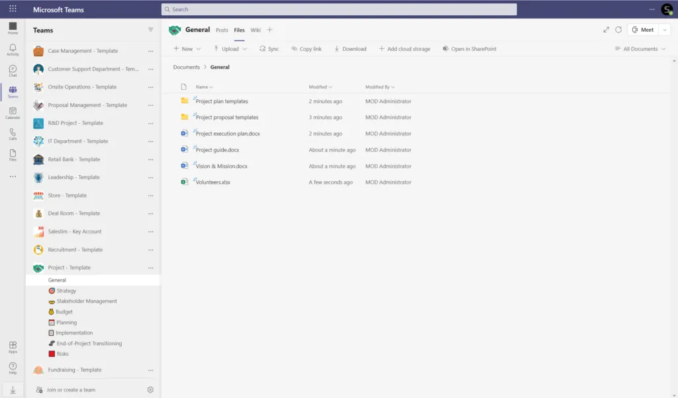The width and height of the screenshot is (678, 398).
Task: Go to Documents in the breadcrumb
Action: pos(186,67)
